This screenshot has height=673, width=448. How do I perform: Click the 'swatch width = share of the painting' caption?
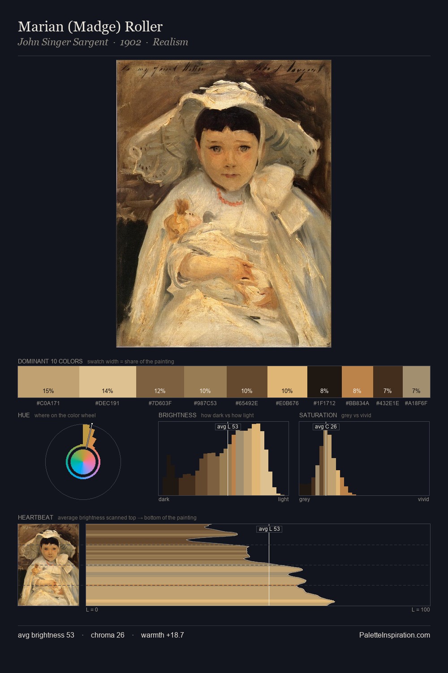point(131,362)
